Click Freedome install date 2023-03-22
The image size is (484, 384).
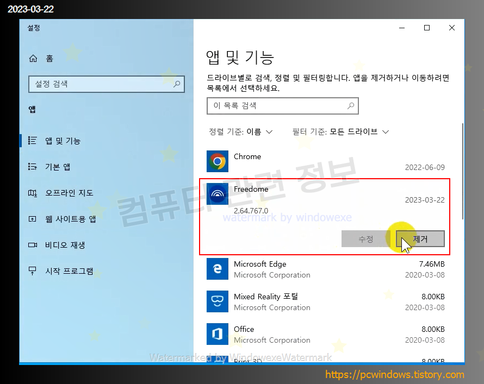pos(425,200)
